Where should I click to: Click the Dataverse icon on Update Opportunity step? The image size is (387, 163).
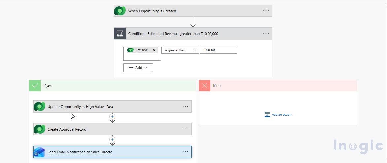click(39, 107)
